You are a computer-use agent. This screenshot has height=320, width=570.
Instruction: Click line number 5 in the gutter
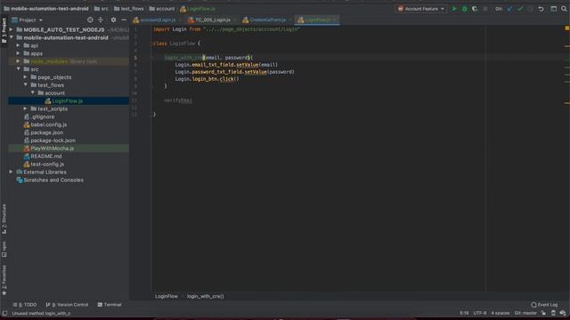tap(135, 58)
